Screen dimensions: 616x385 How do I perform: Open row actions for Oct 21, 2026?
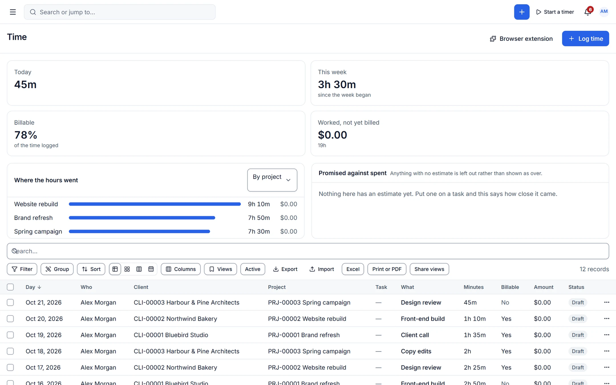[x=606, y=303]
